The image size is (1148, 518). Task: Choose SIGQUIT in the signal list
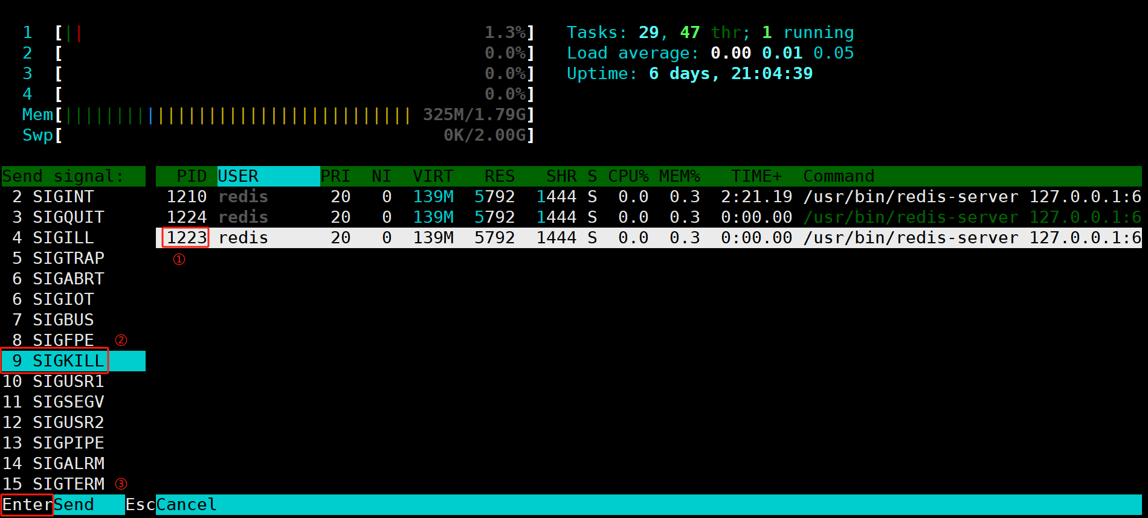(73, 217)
